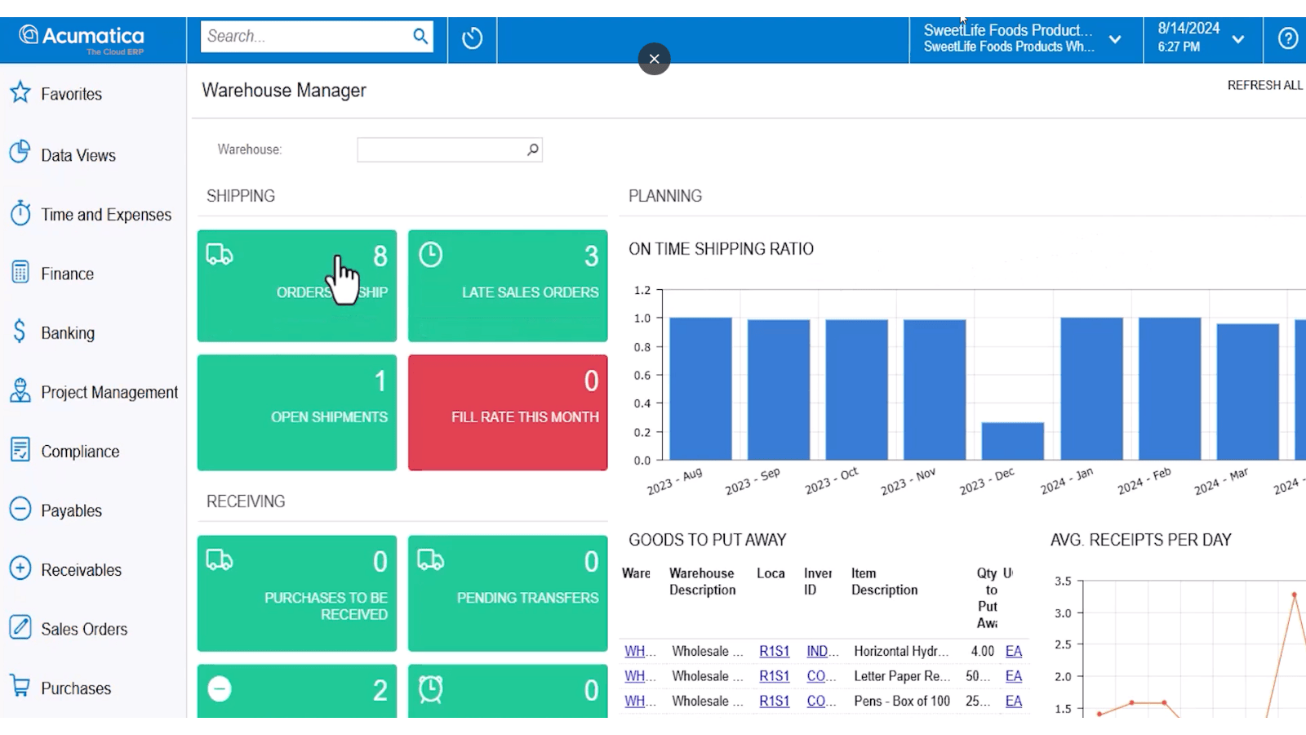Click clock icon on Late Sales Orders tile

click(431, 255)
